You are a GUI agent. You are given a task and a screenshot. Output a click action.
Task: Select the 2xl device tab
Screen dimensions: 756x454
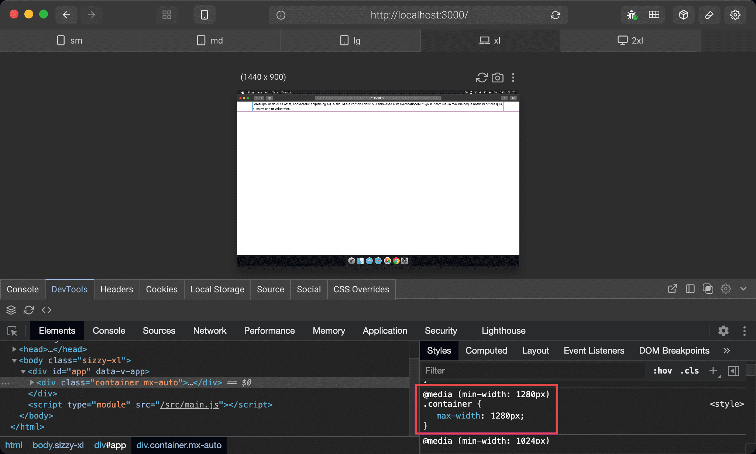631,40
